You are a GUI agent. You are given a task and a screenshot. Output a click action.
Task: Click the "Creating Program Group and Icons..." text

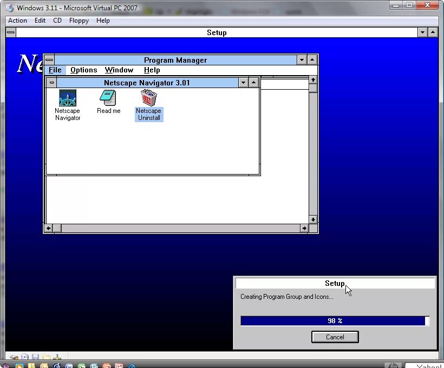point(286,297)
